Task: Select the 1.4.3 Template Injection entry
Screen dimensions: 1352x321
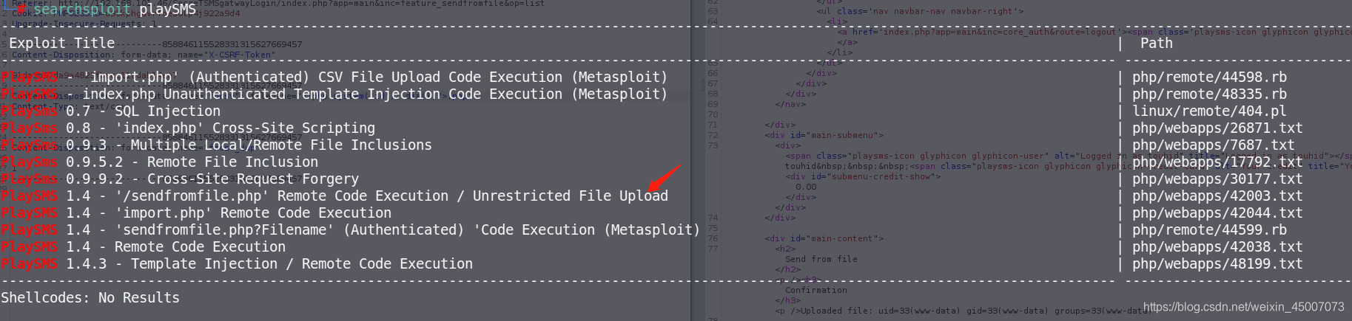Action: [237, 263]
